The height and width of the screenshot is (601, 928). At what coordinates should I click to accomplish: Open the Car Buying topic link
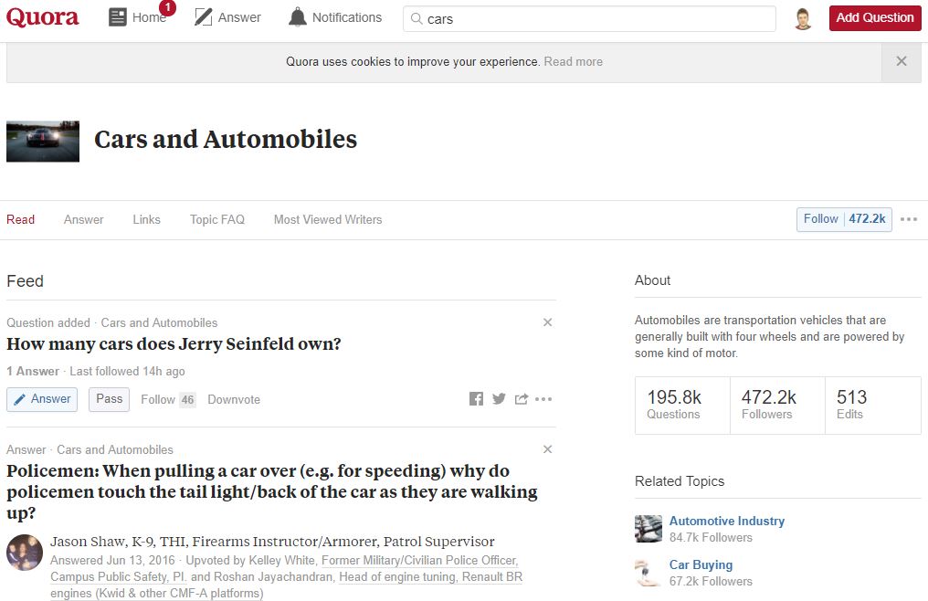[x=701, y=564]
